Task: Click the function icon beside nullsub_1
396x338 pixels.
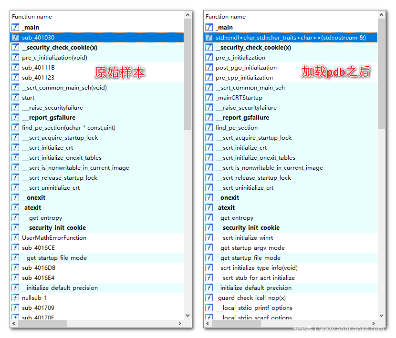Action: [x=16, y=298]
